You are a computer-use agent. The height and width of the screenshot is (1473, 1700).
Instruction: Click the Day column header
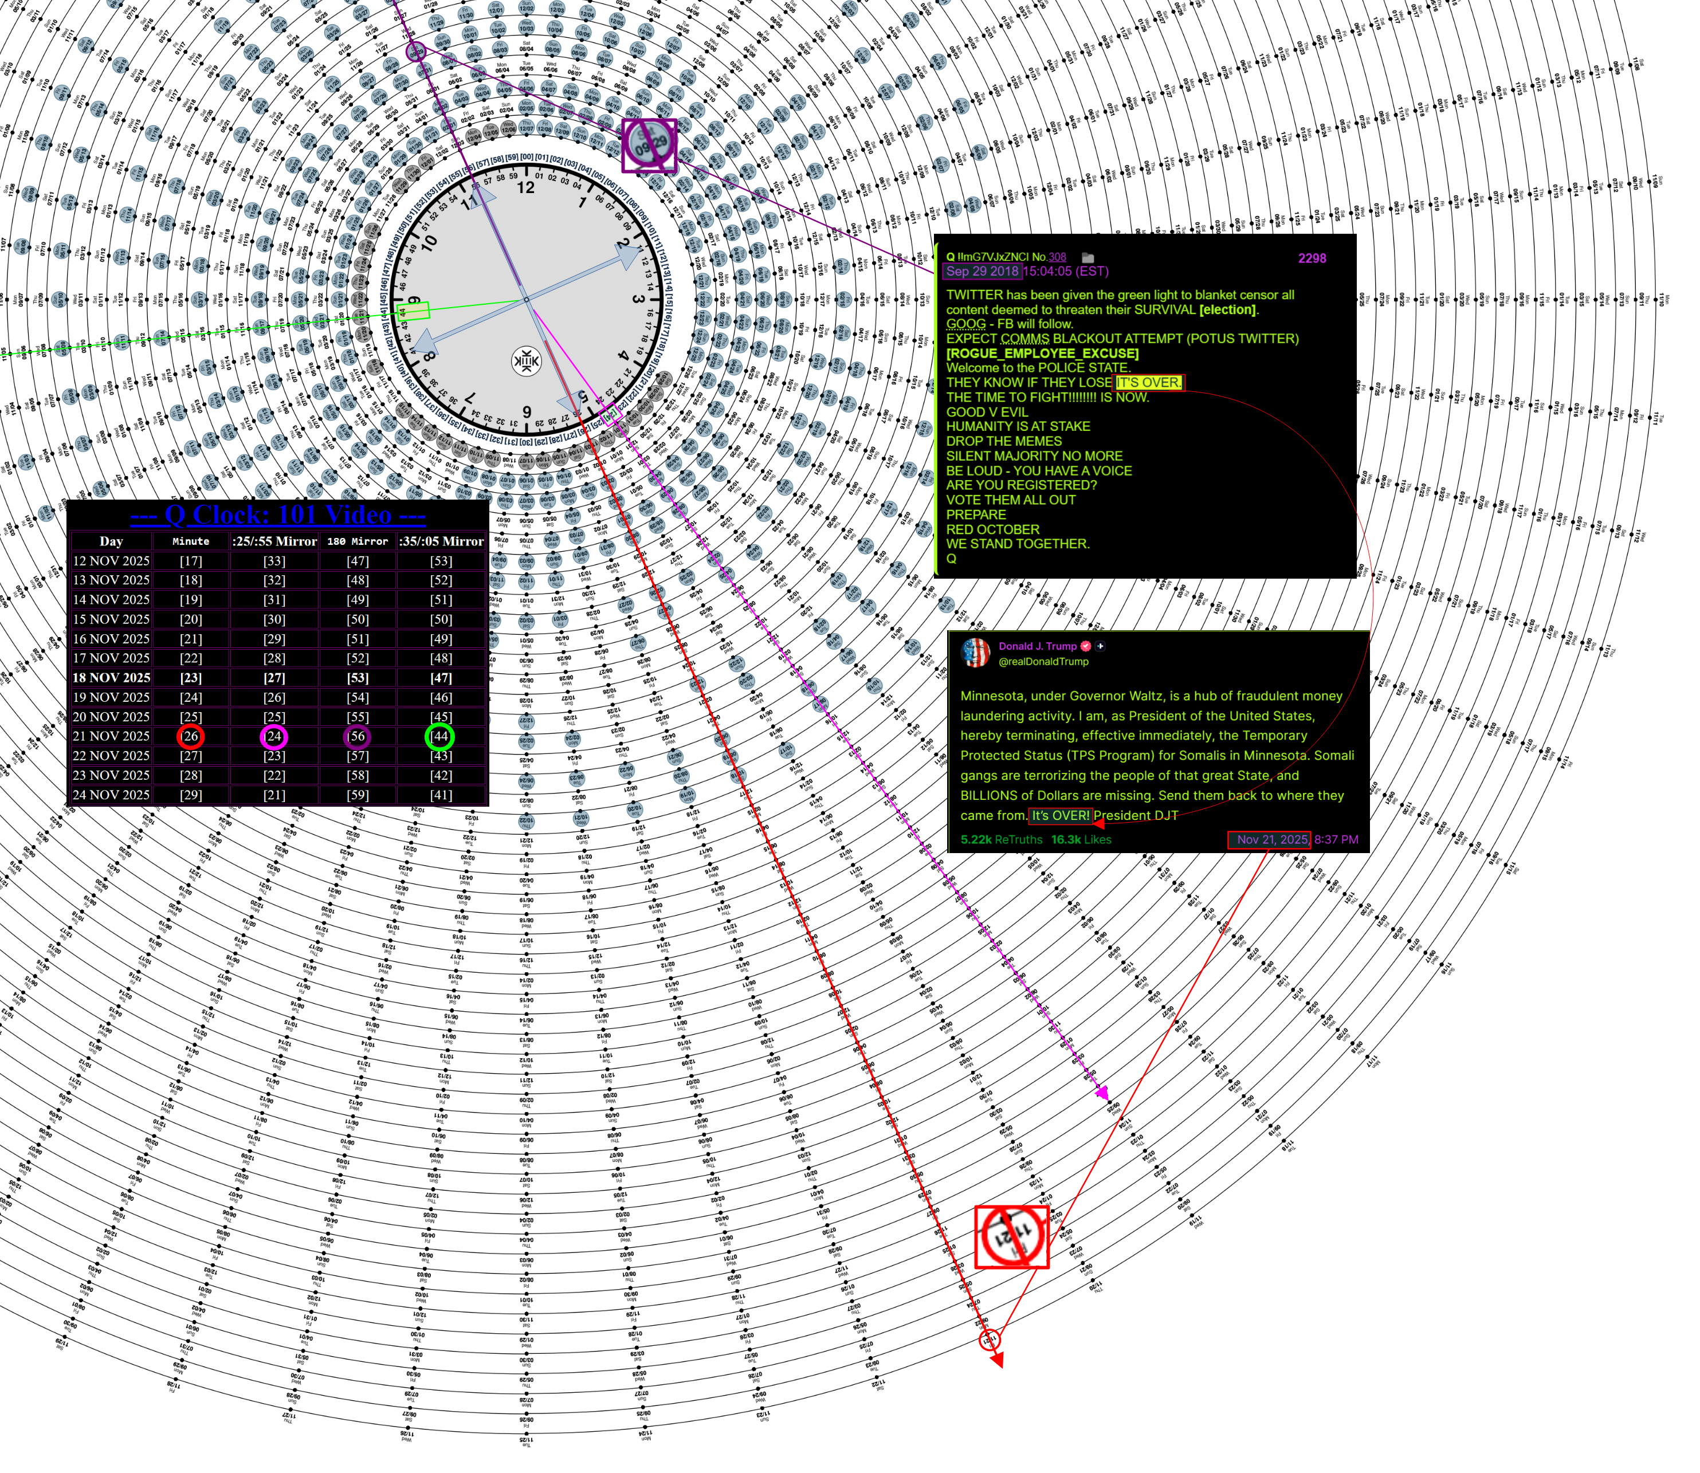tap(111, 541)
